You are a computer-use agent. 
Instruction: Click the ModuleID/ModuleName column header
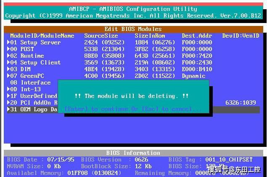[x=42, y=36]
